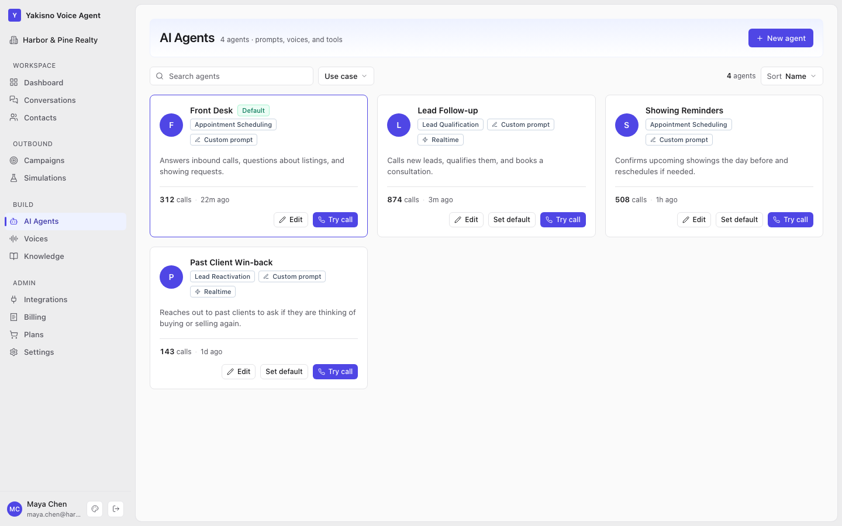This screenshot has width=842, height=526.
Task: Click the Yakisno Voice Agent logo icon
Action: click(x=15, y=15)
